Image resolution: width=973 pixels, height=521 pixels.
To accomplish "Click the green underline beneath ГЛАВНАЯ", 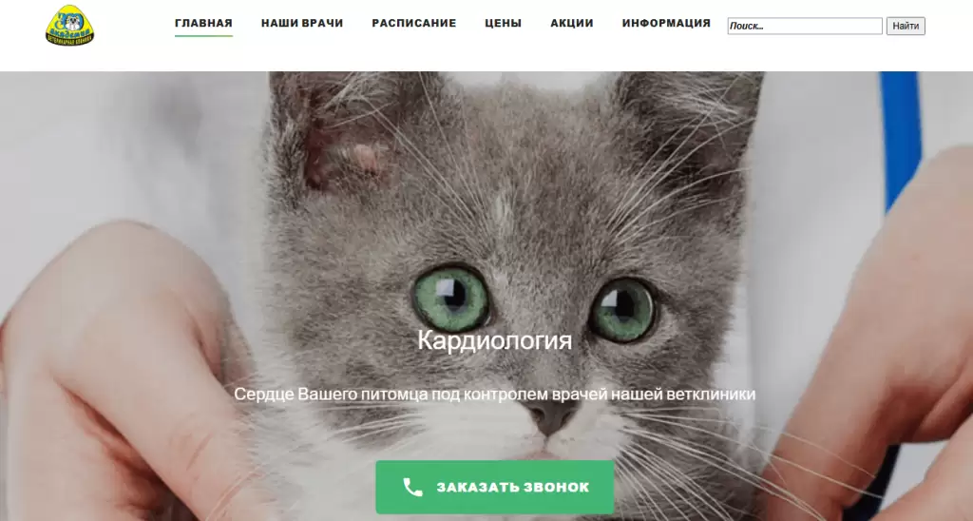I will [203, 36].
